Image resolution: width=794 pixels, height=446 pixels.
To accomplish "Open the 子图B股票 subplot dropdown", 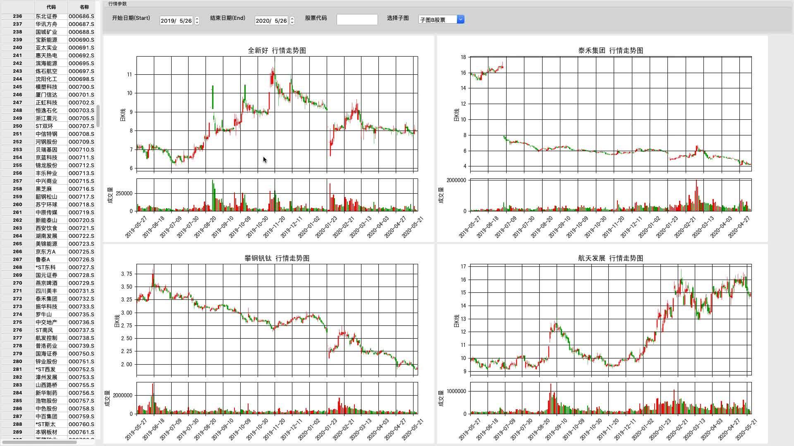I will 441,19.
